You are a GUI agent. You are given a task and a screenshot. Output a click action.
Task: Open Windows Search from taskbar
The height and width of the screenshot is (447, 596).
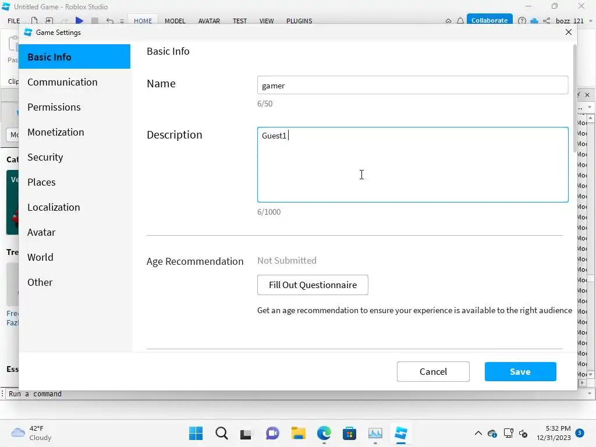[x=222, y=433]
